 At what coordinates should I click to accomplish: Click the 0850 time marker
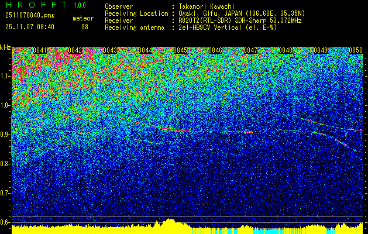point(356,50)
